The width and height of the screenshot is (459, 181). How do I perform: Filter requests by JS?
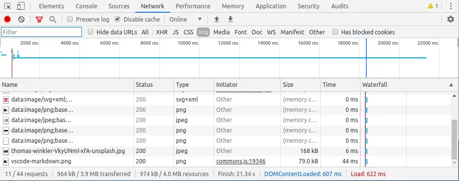[x=176, y=32]
